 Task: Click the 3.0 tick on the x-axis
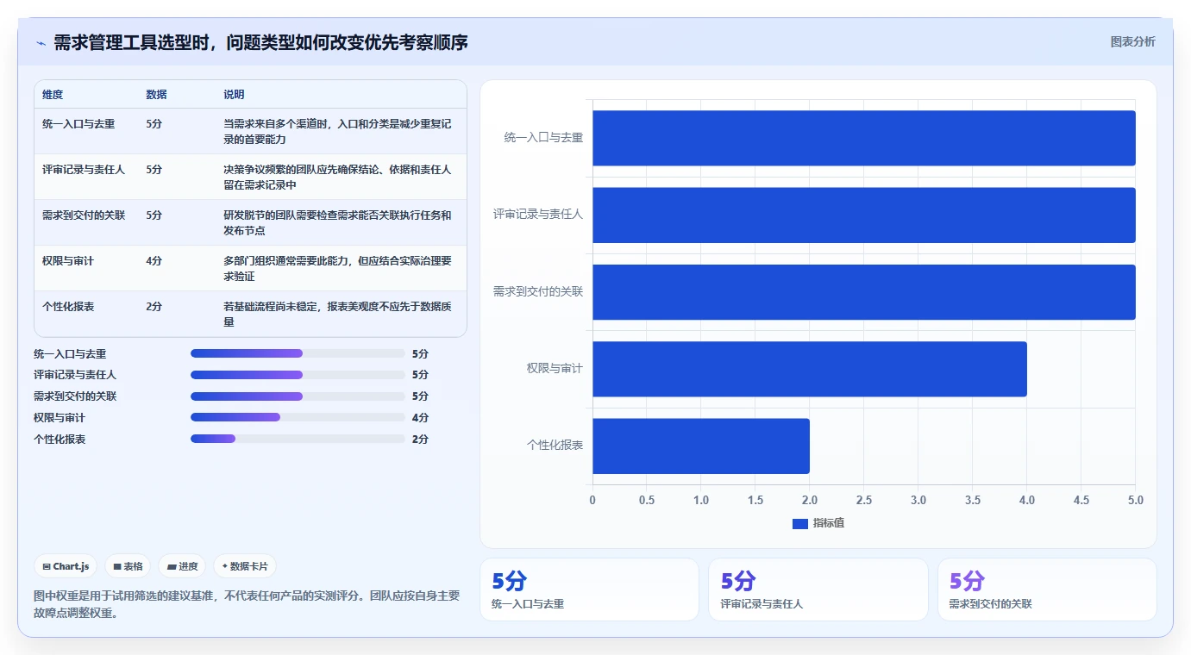point(918,500)
